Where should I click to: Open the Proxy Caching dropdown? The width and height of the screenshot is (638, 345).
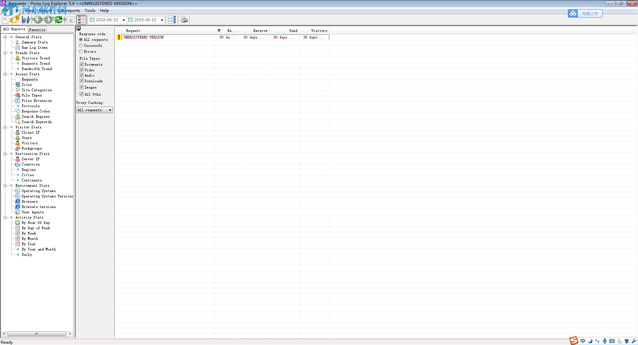110,110
